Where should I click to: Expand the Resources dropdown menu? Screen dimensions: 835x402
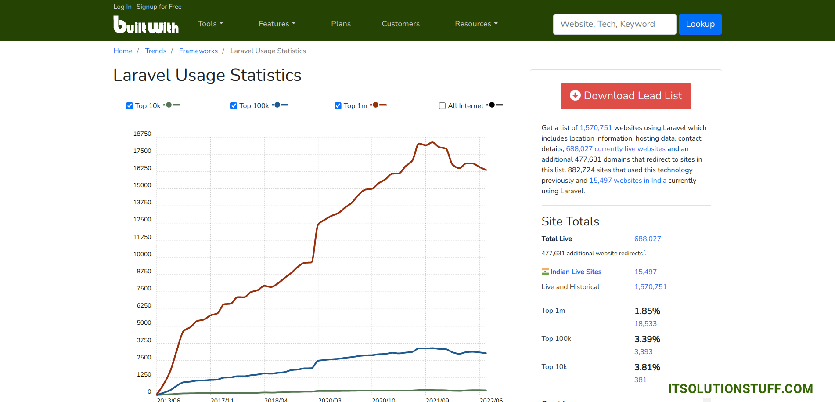click(x=476, y=24)
